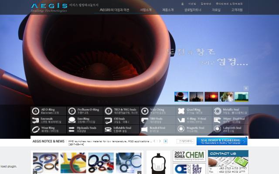Viewport: 279px width, 174px height.
Task: Click the black seal cross-section image
Action: click(158, 164)
